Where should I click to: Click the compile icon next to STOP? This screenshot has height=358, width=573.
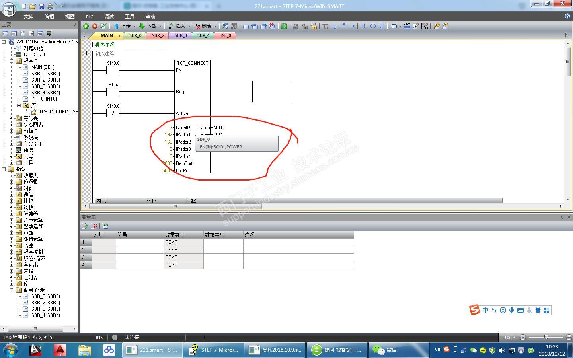point(103,26)
